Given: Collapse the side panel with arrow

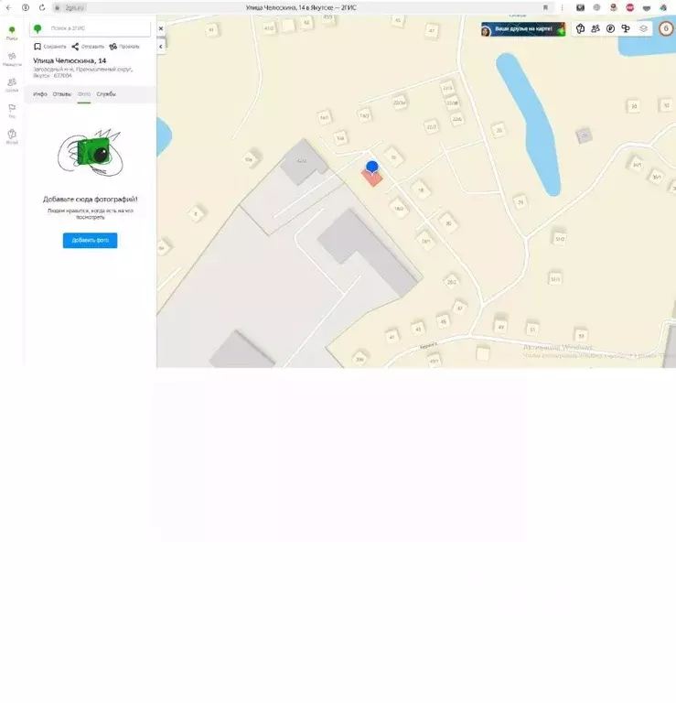Looking at the screenshot, I should (x=161, y=46).
